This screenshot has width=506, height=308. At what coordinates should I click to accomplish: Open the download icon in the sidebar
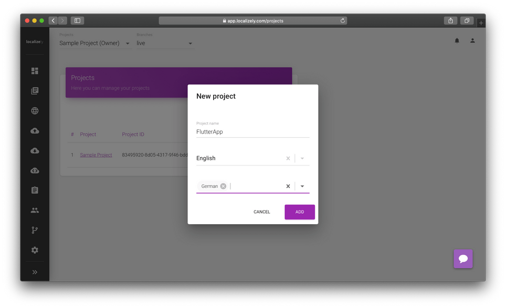click(x=35, y=150)
